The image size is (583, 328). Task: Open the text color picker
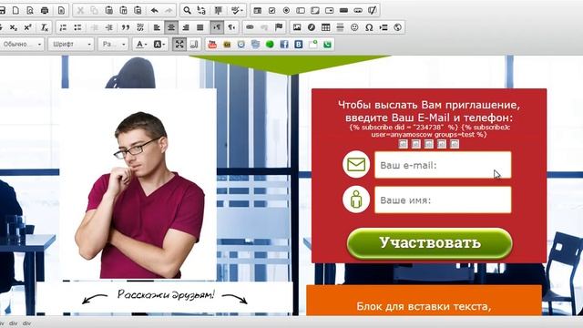click(x=141, y=45)
